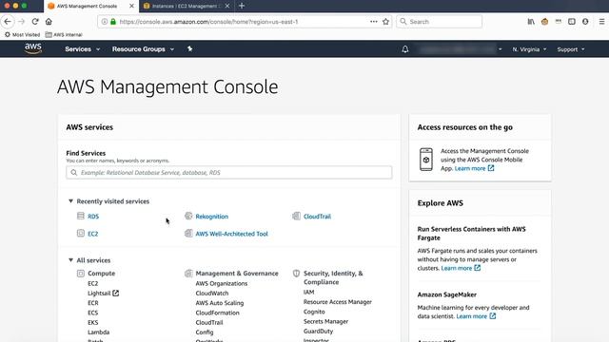
Task: Open the Firefox hamburger menu
Action: [601, 22]
